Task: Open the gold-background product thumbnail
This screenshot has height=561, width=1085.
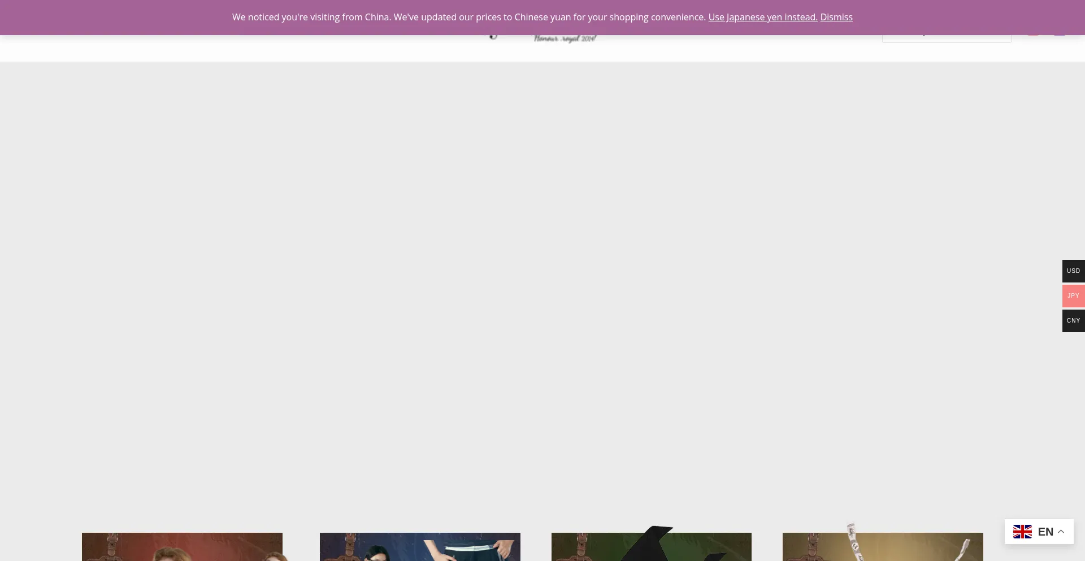Action: click(883, 547)
